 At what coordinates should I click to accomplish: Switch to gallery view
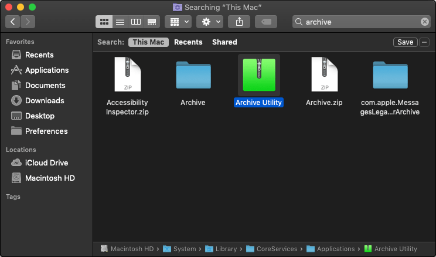click(152, 22)
